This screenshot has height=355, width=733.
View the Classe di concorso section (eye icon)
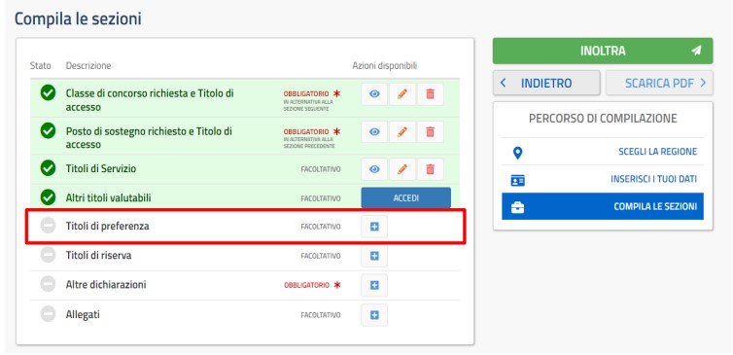click(x=374, y=94)
